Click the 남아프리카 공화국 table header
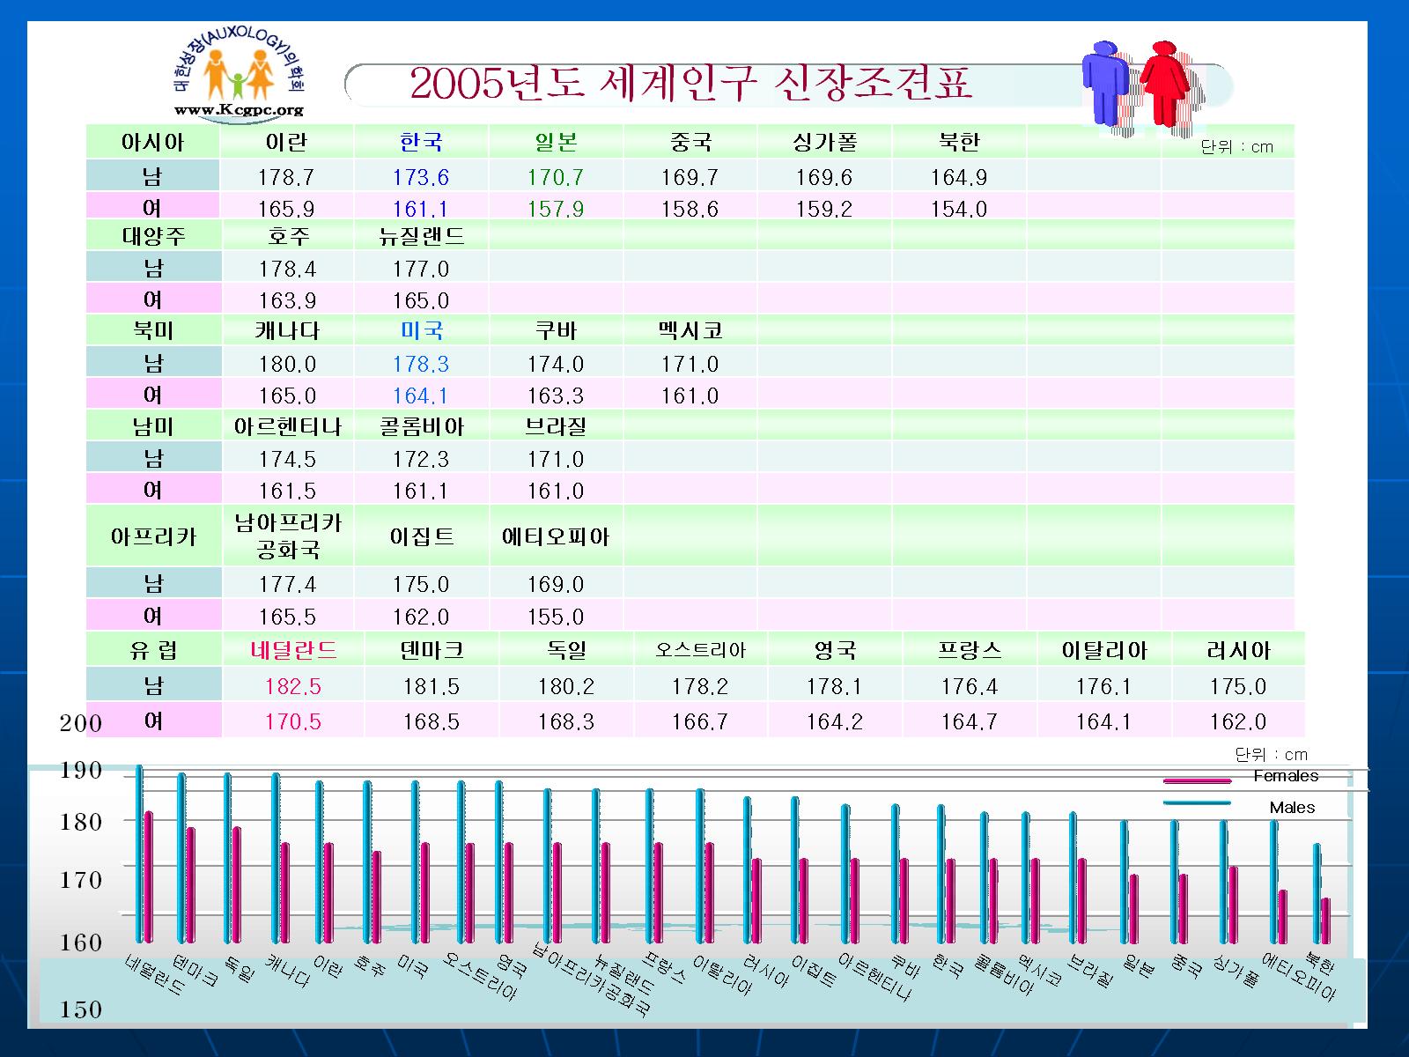The width and height of the screenshot is (1409, 1057). pos(287,536)
